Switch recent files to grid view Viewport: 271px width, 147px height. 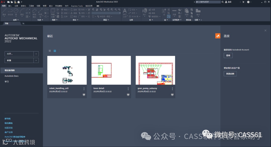click(55, 51)
